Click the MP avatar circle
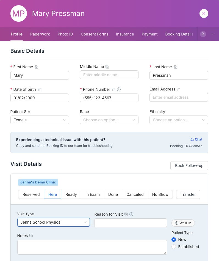The width and height of the screenshot is (219, 261). (19, 13)
